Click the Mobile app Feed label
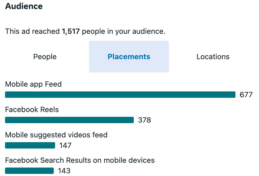Image resolution: width=259 pixels, height=176 pixels. (x=33, y=84)
